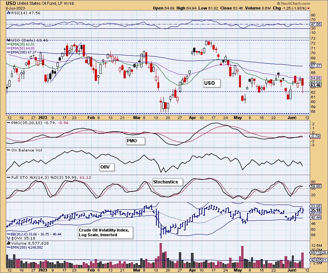Click the EMA(20) 63.91 legend entry
This screenshot has height=273, width=328.
[21, 44]
